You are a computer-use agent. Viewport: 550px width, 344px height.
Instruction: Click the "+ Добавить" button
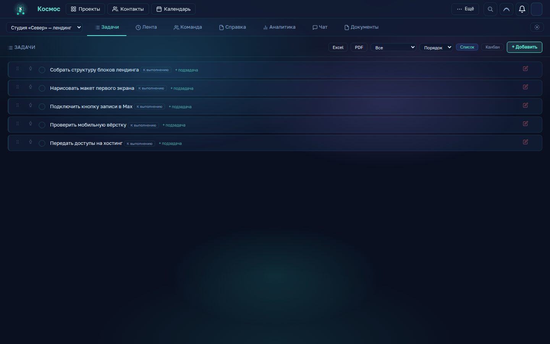524,47
